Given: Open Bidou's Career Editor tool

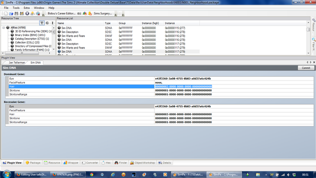Looking at the screenshot, I should [62, 13].
